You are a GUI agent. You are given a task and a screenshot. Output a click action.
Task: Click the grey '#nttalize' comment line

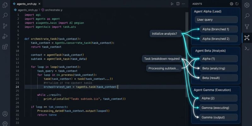point(68,83)
